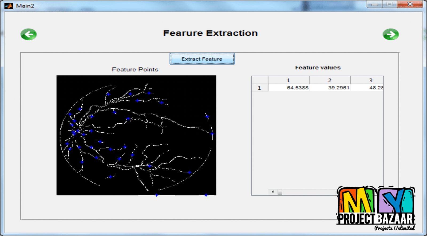The image size is (427, 236).
Task: Click the MATLAB icon in the title bar
Action: pos(9,6)
